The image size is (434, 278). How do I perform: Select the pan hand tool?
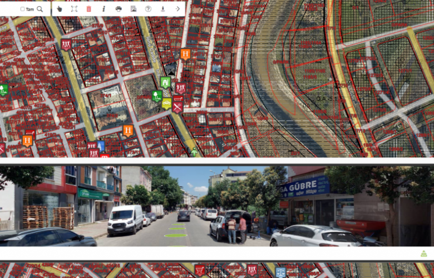60,9
